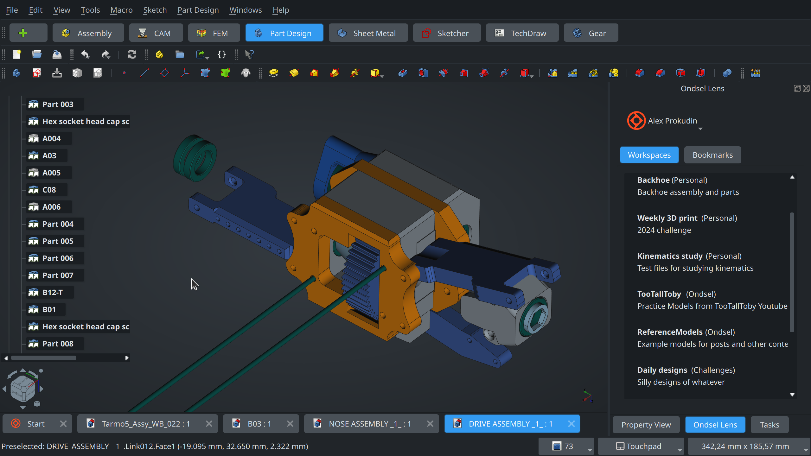Image resolution: width=811 pixels, height=456 pixels.
Task: Click the green Sub-Shape Binder icon
Action: (x=226, y=73)
